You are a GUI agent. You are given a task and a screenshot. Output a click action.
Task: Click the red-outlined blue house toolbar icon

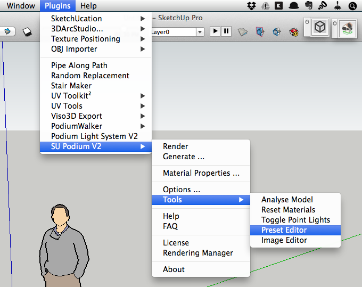tap(260, 31)
